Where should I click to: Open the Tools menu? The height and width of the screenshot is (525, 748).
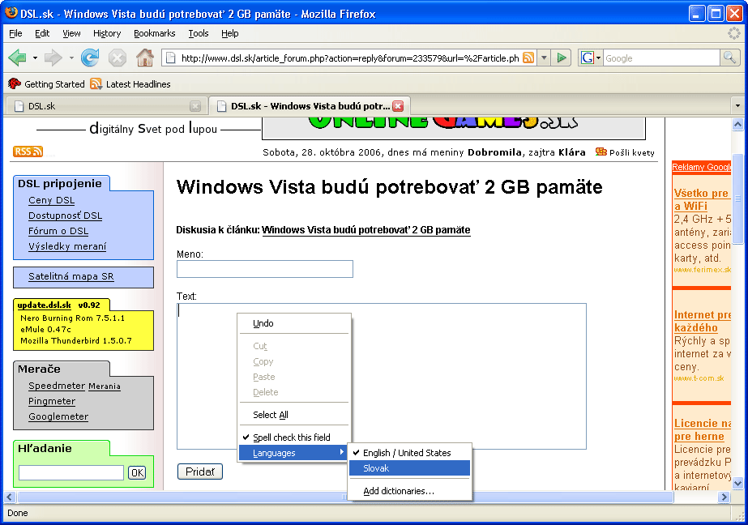click(x=199, y=33)
